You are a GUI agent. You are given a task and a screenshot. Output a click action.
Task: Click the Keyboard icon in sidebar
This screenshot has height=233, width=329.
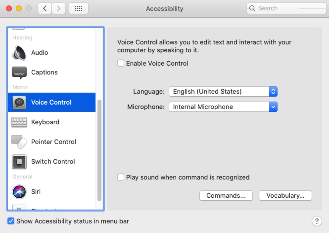(19, 122)
